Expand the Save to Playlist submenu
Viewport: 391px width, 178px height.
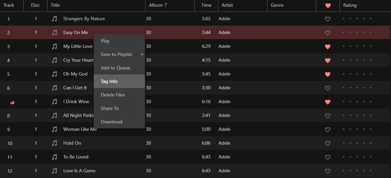[119, 54]
